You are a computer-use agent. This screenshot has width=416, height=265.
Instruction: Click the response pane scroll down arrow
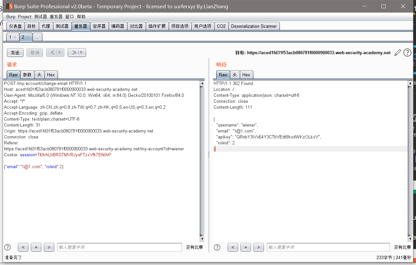[410, 239]
